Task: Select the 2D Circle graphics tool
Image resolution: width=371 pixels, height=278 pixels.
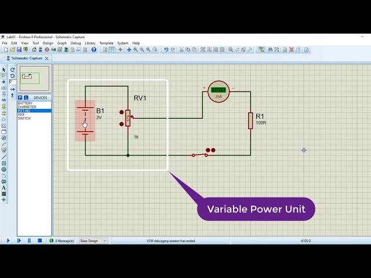Action: pos(3,170)
